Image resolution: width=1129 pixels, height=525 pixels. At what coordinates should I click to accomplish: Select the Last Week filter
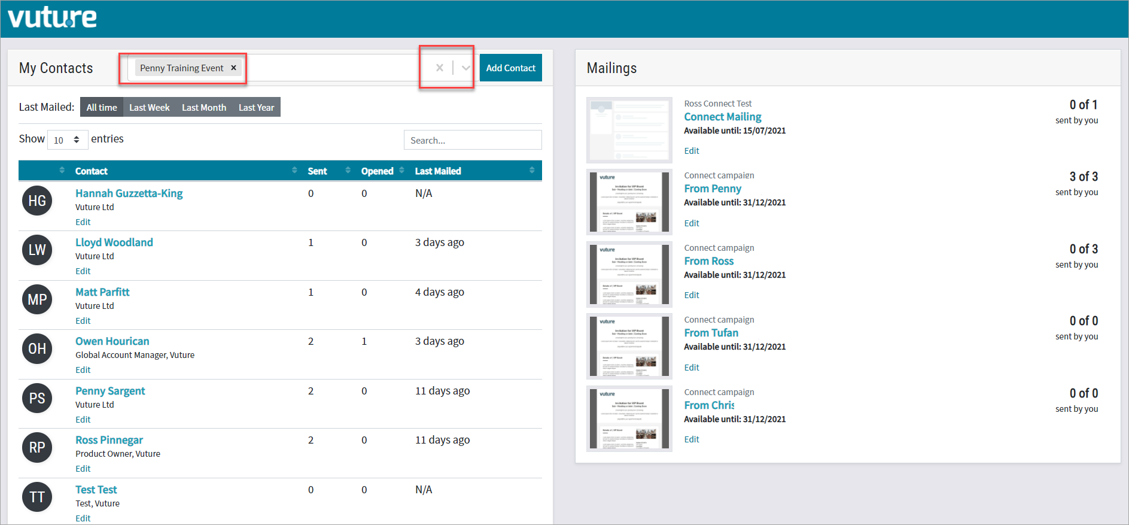[150, 107]
